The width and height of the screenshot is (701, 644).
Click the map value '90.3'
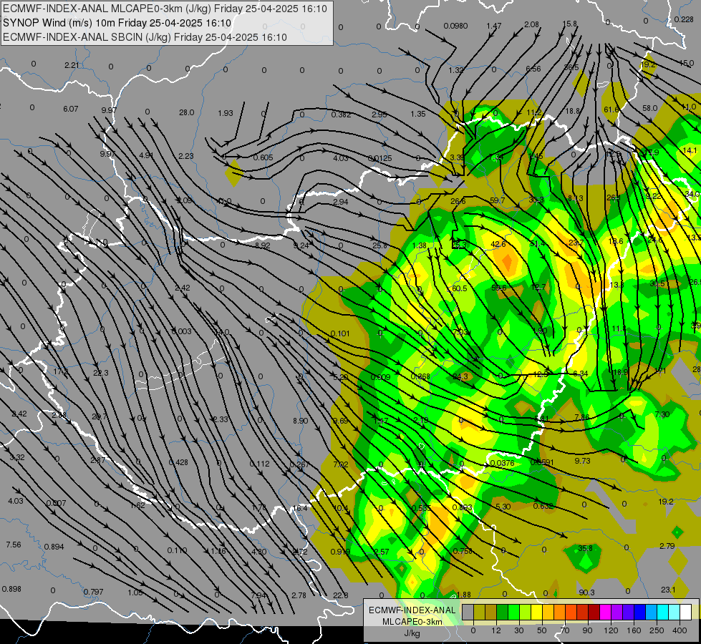(586, 592)
